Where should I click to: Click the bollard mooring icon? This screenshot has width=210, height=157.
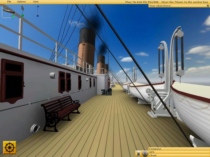[x=138, y=154]
